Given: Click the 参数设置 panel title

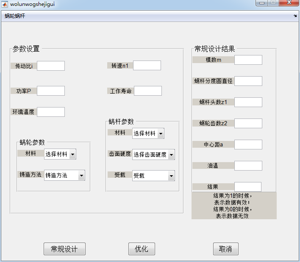Looking at the screenshot, I should click(x=26, y=49).
